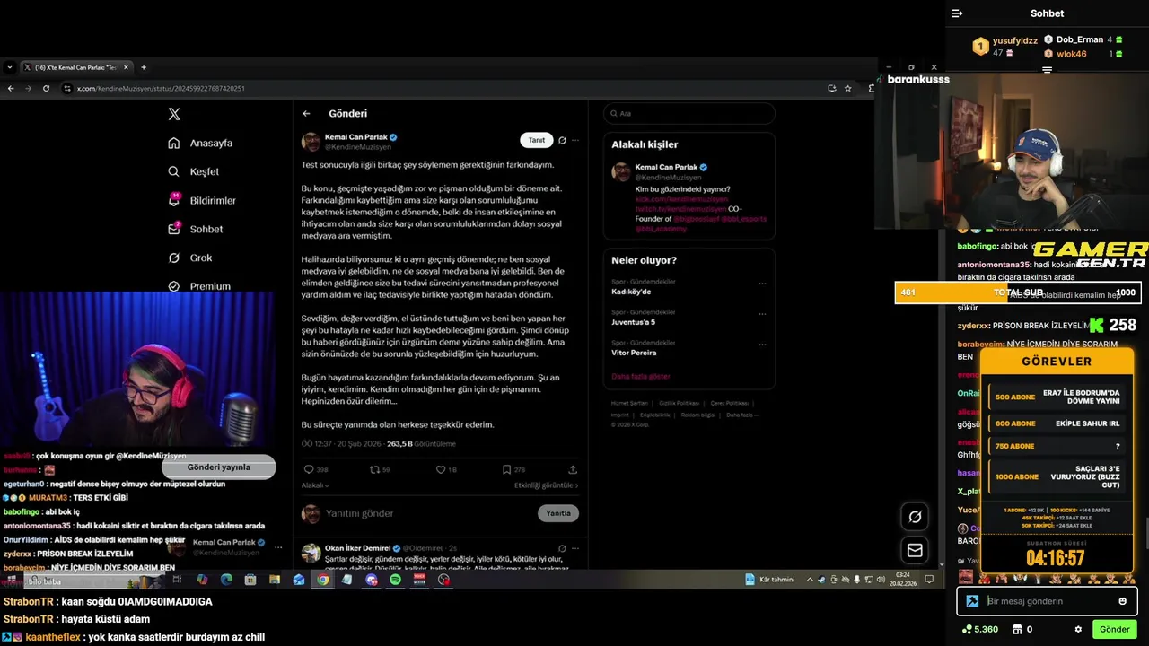Open Kadıköy'de trending topic
This screenshot has width=1149, height=646.
click(x=631, y=292)
